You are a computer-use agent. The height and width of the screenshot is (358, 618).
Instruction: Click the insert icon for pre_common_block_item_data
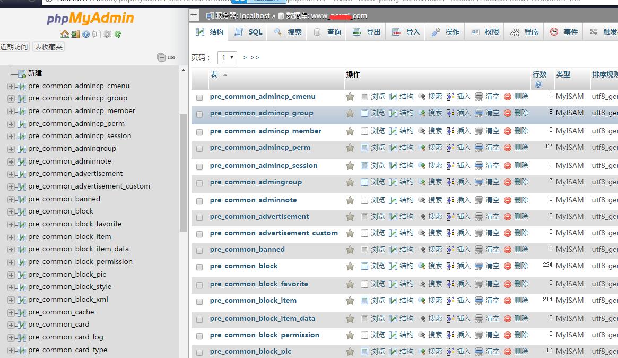pos(450,319)
